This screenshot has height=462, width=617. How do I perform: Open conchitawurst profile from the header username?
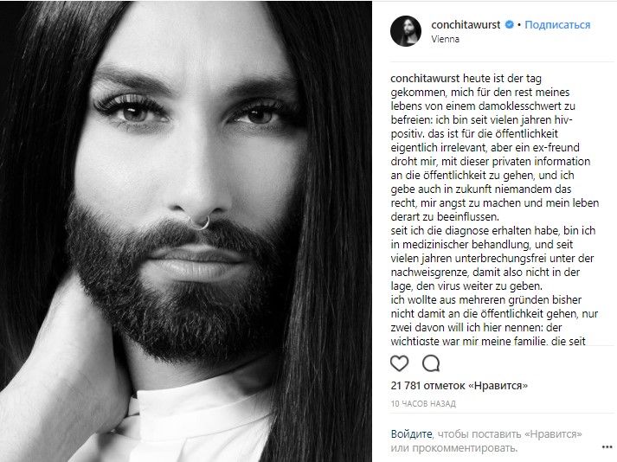466,24
